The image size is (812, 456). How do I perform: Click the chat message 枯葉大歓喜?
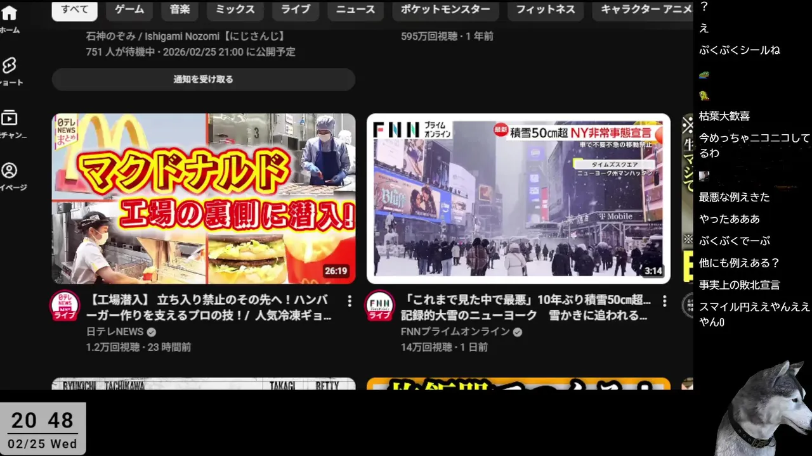click(x=724, y=116)
